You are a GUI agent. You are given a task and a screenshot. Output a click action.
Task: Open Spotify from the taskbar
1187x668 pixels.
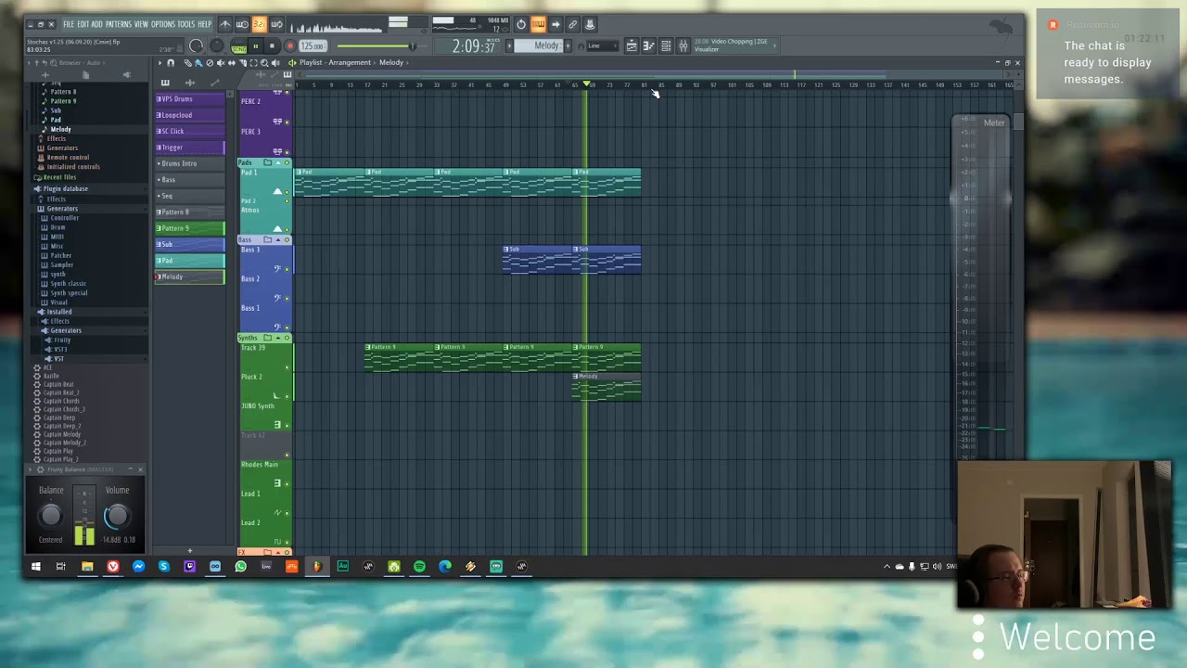coord(419,566)
